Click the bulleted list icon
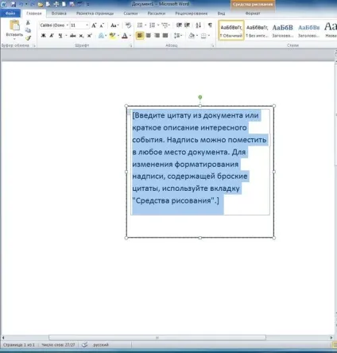Screen dimensions: 337x353 point(140,25)
